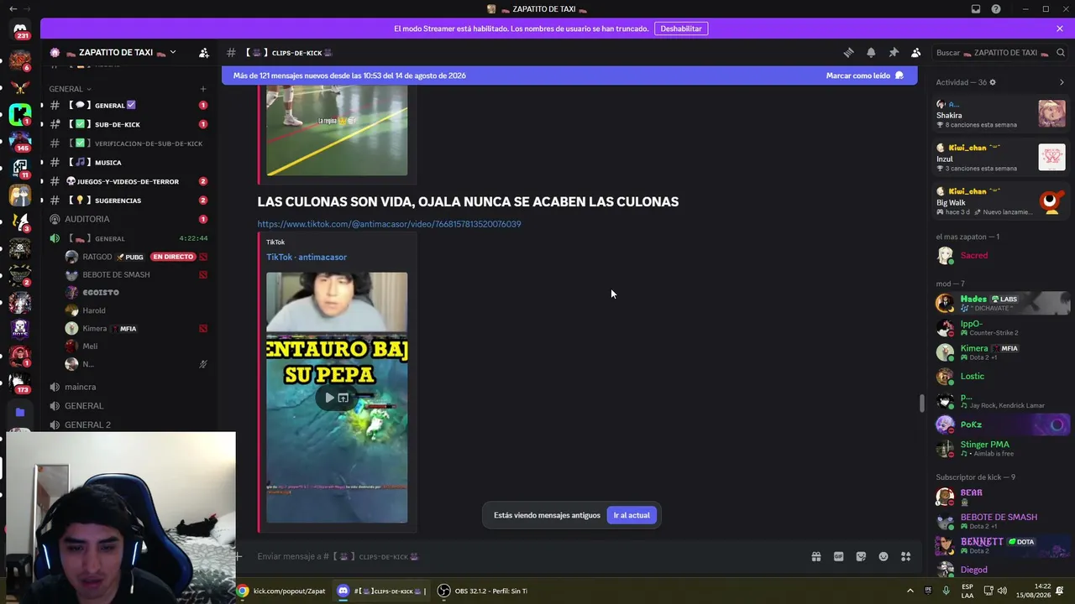
Task: Show hidden tray icons chevron
Action: point(910,591)
